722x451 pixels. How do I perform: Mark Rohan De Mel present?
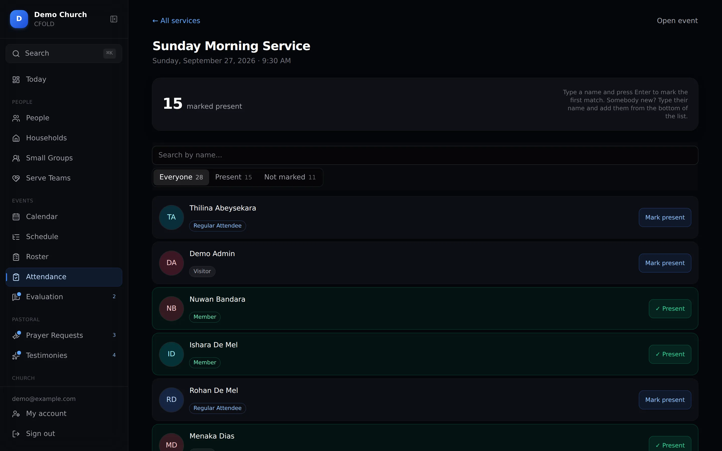point(665,400)
